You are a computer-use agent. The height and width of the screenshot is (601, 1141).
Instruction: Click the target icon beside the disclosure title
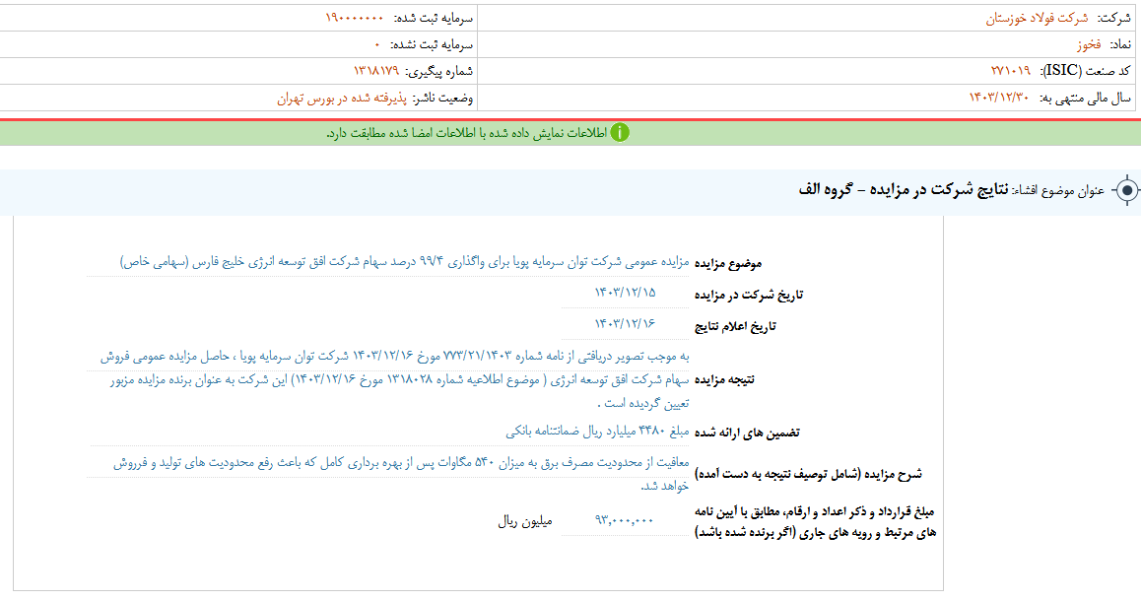click(x=1126, y=191)
